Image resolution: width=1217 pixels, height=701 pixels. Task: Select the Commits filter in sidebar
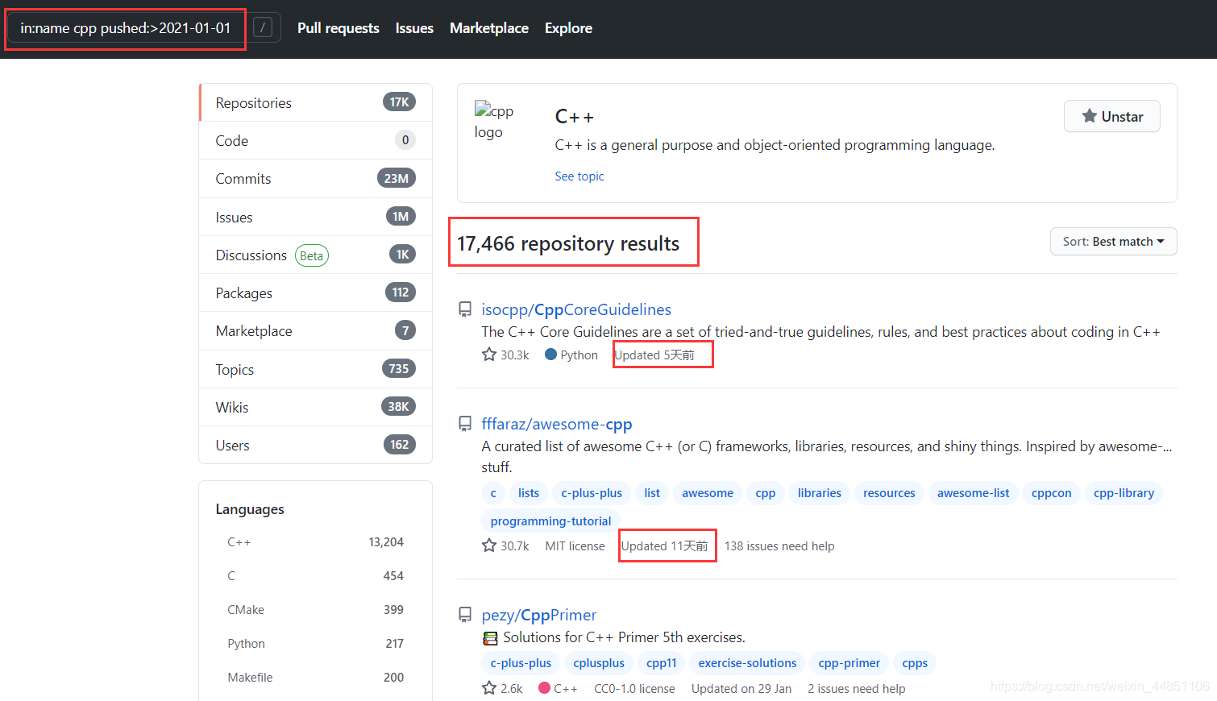tap(316, 178)
